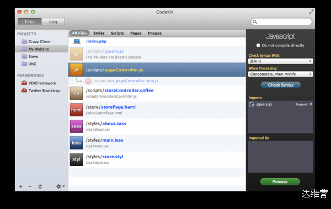Click the orange js icon for pageController.js

(x=76, y=69)
